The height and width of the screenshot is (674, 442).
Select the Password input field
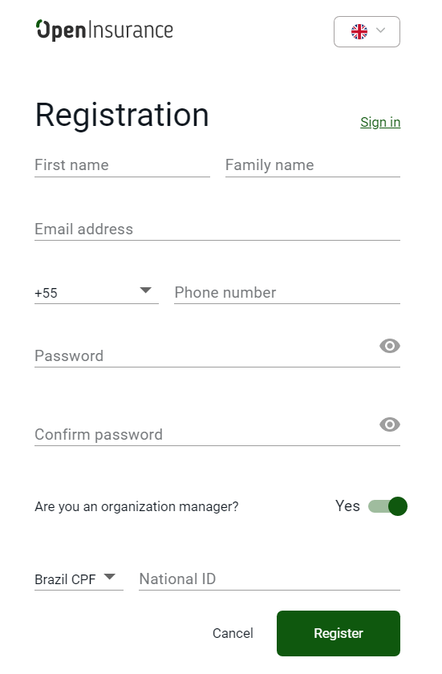click(206, 356)
